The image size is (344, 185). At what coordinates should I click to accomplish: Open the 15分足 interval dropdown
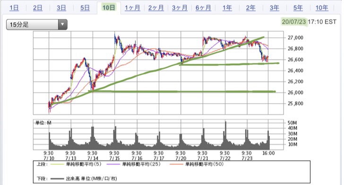(x=37, y=25)
